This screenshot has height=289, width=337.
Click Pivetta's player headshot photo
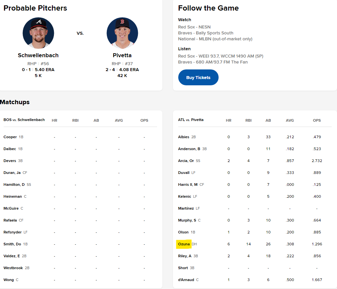click(x=122, y=33)
